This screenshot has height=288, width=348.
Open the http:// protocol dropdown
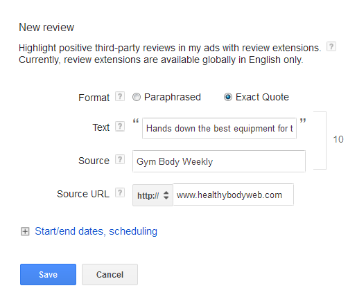point(153,195)
